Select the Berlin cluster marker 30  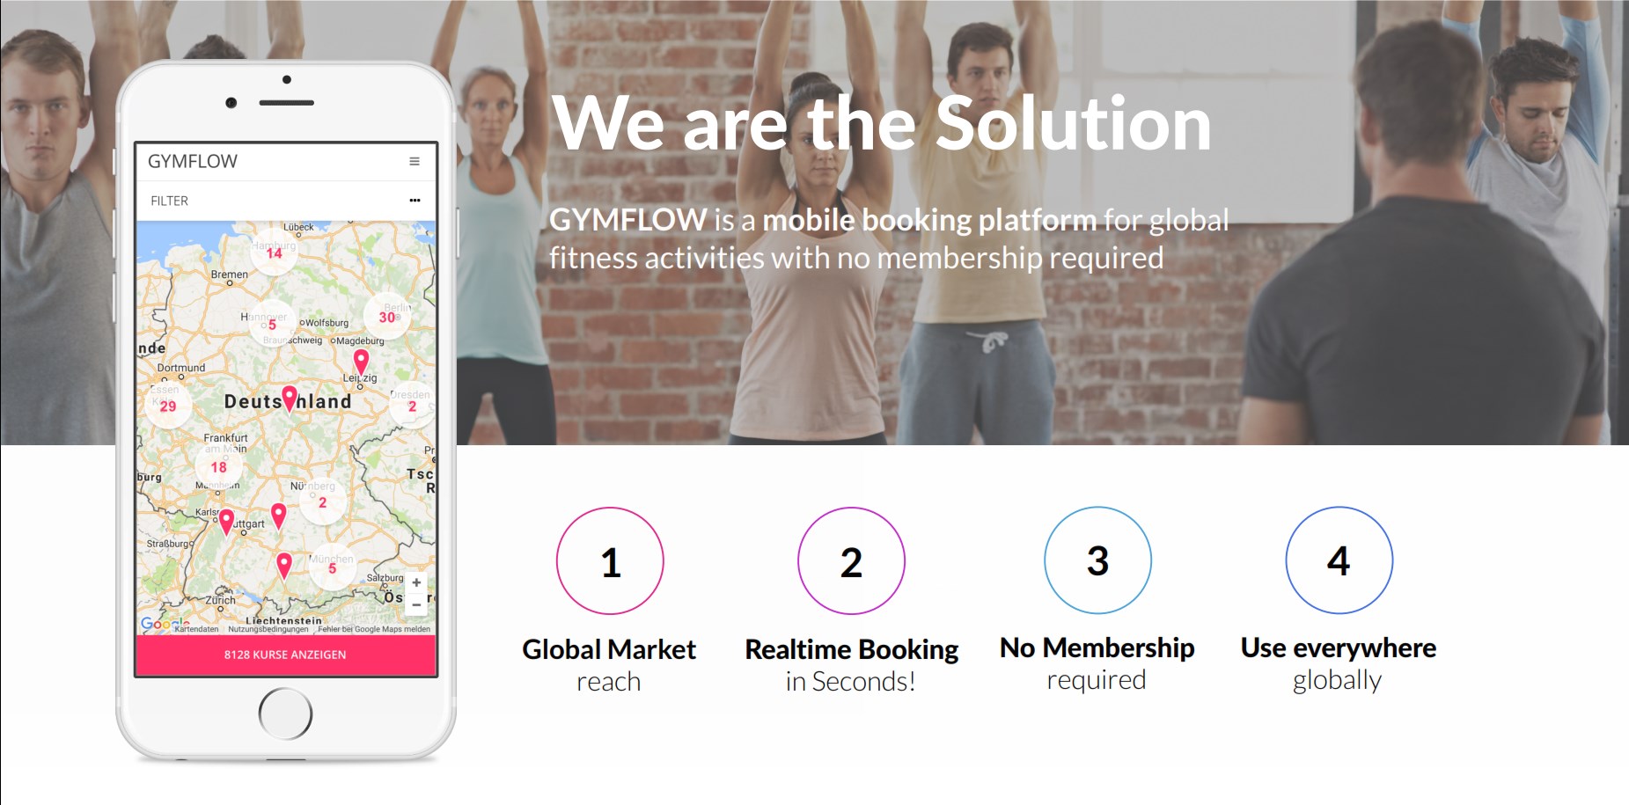(387, 317)
